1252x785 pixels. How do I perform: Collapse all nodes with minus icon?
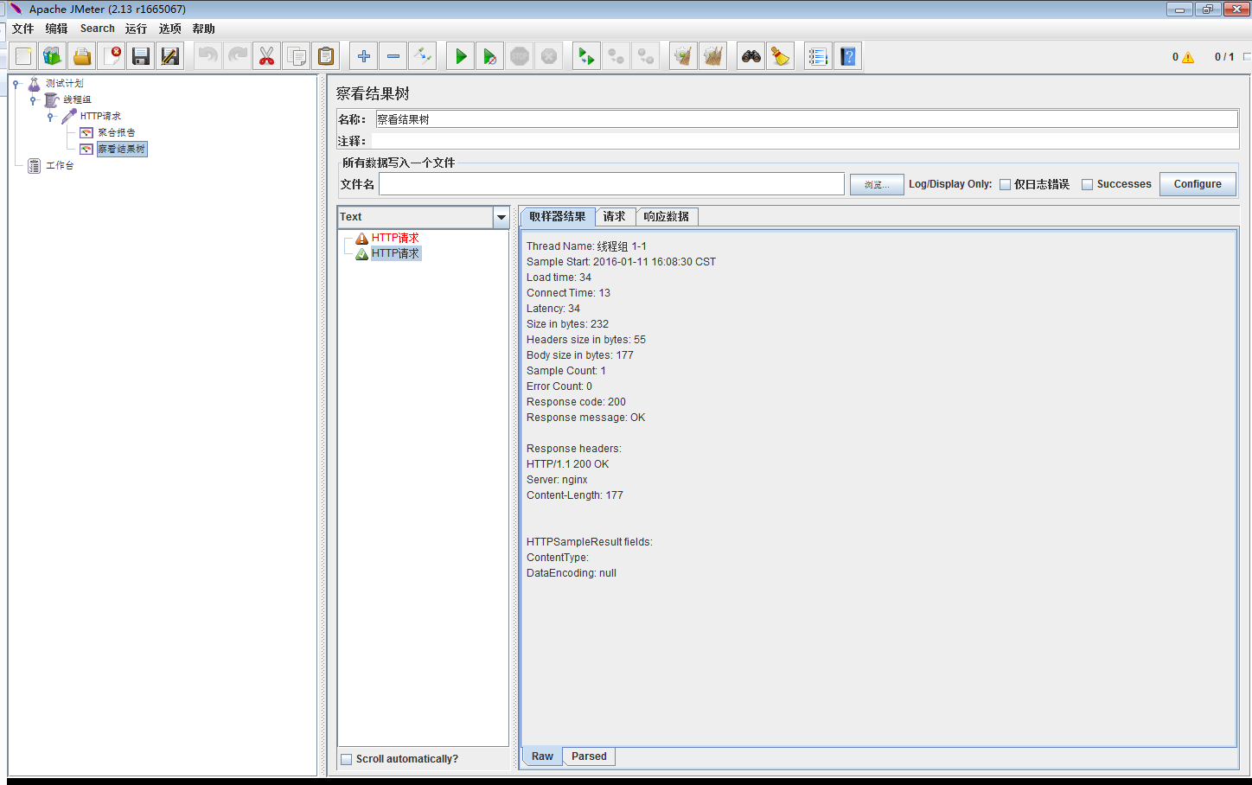393,56
